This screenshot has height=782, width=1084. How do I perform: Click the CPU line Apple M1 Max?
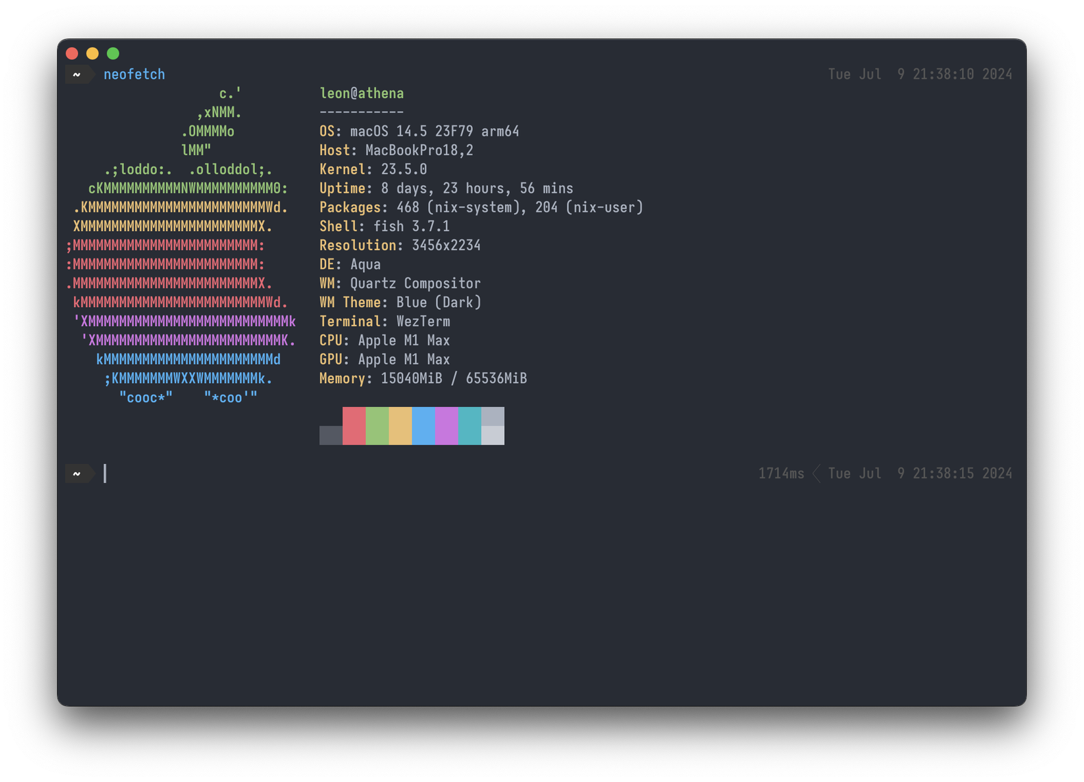pyautogui.click(x=384, y=341)
